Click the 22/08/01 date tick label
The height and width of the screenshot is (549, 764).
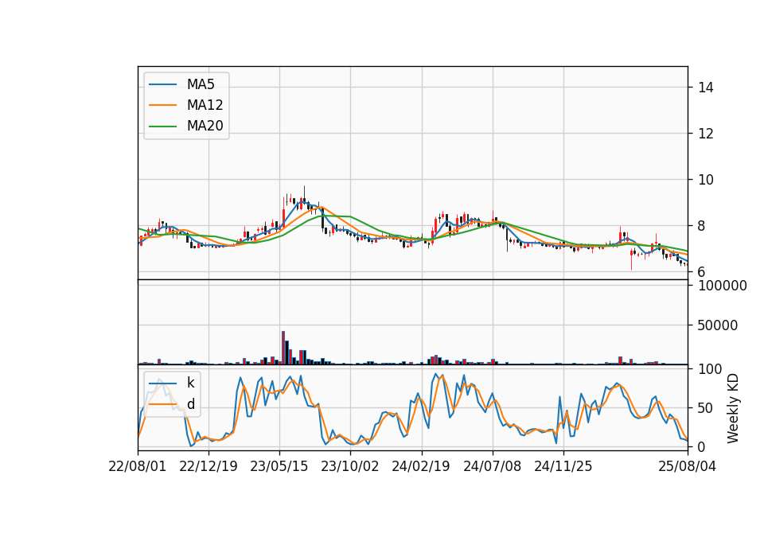pyautogui.click(x=138, y=466)
